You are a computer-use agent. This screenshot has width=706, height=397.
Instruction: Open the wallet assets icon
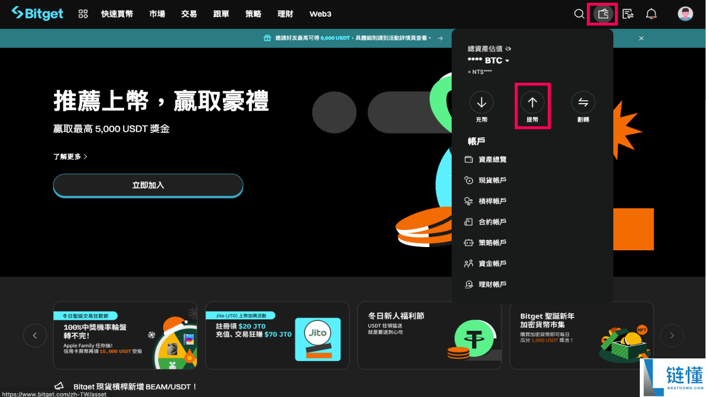coord(603,14)
